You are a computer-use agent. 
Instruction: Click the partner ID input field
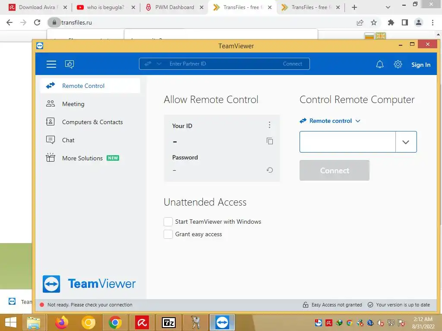(x=347, y=142)
